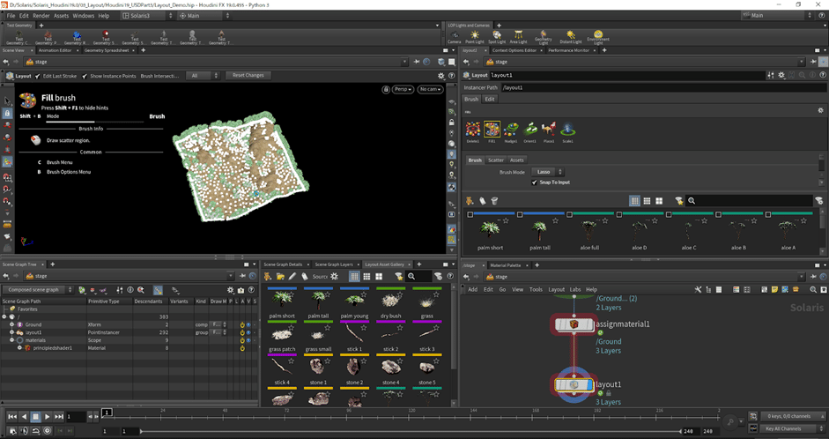Switch to the Scatter tab
Image resolution: width=829 pixels, height=439 pixels.
coord(496,160)
